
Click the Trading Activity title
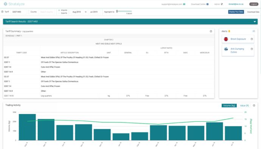click(13, 105)
